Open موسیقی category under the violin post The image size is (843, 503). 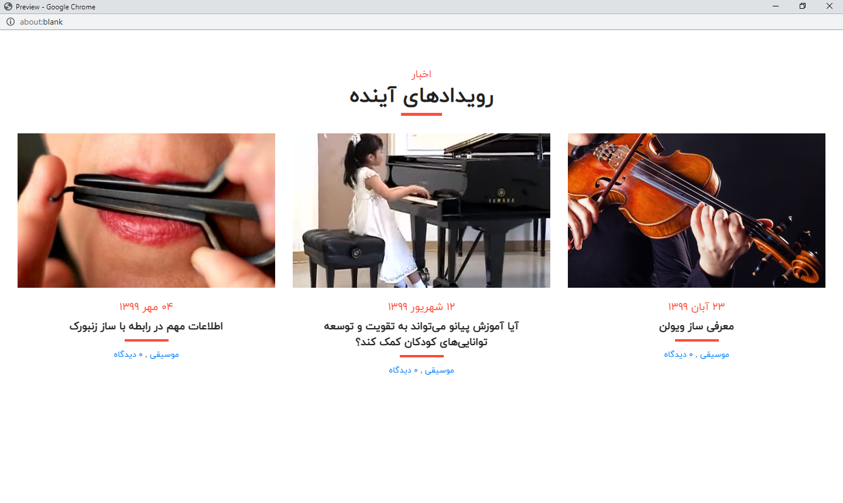pos(715,354)
